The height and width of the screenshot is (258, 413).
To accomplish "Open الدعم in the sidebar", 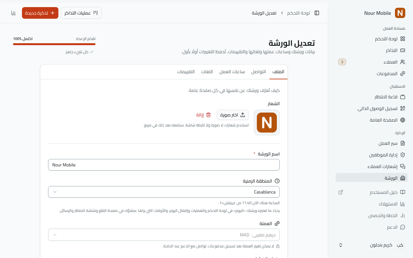I will (x=372, y=227).
